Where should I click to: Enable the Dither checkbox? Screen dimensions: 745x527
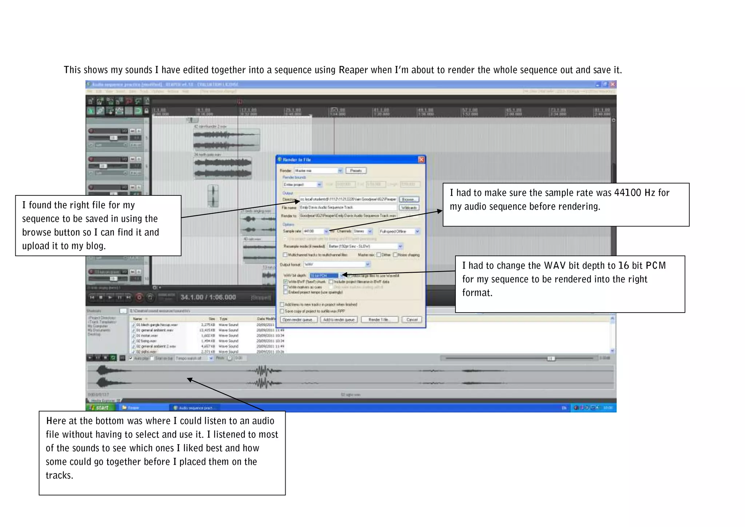click(379, 255)
